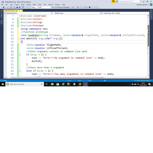Click the Send Feedback person icon
The width and height of the screenshot is (153, 153).
point(117,1)
